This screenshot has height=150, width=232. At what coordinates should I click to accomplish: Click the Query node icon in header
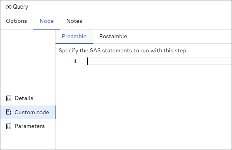tap(9, 7)
